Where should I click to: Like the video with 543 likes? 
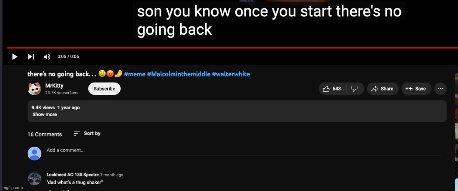332,89
